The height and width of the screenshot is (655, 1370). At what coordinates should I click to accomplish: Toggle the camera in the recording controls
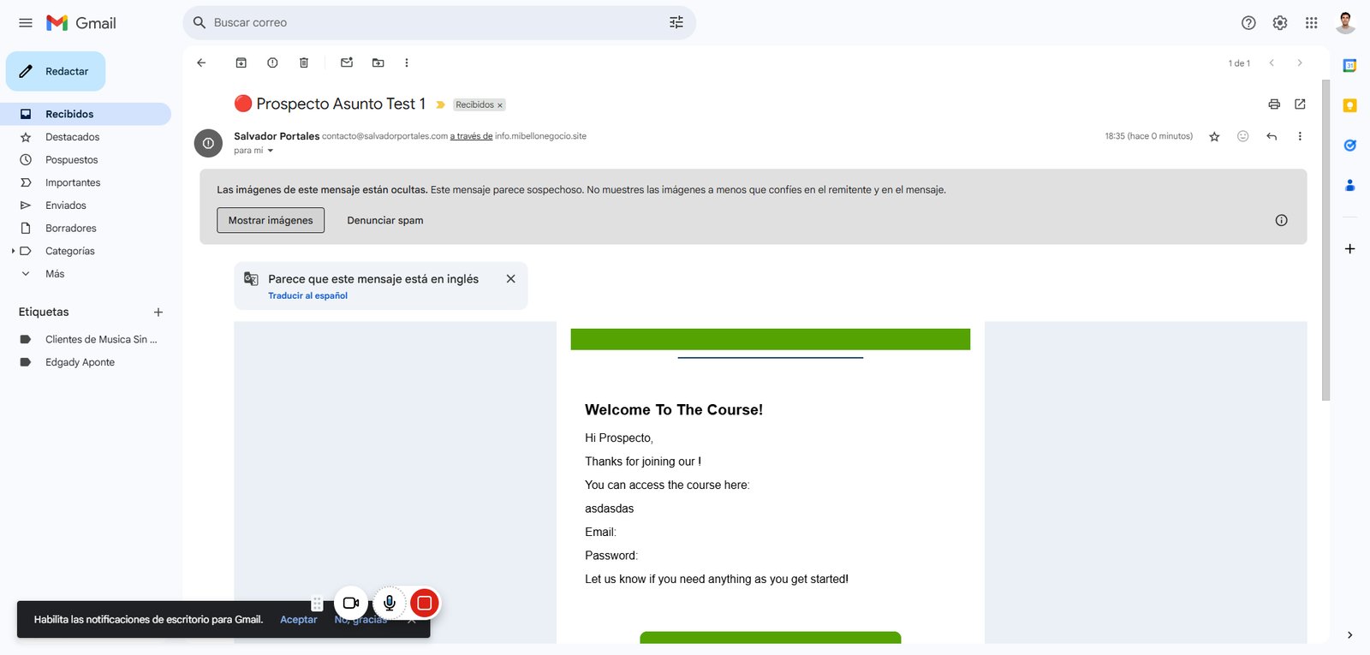pos(351,603)
